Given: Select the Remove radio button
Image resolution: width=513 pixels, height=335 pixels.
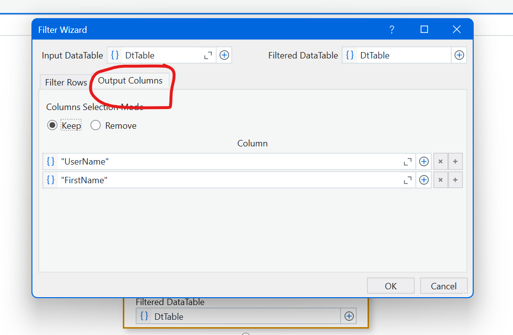Looking at the screenshot, I should pyautogui.click(x=95, y=125).
